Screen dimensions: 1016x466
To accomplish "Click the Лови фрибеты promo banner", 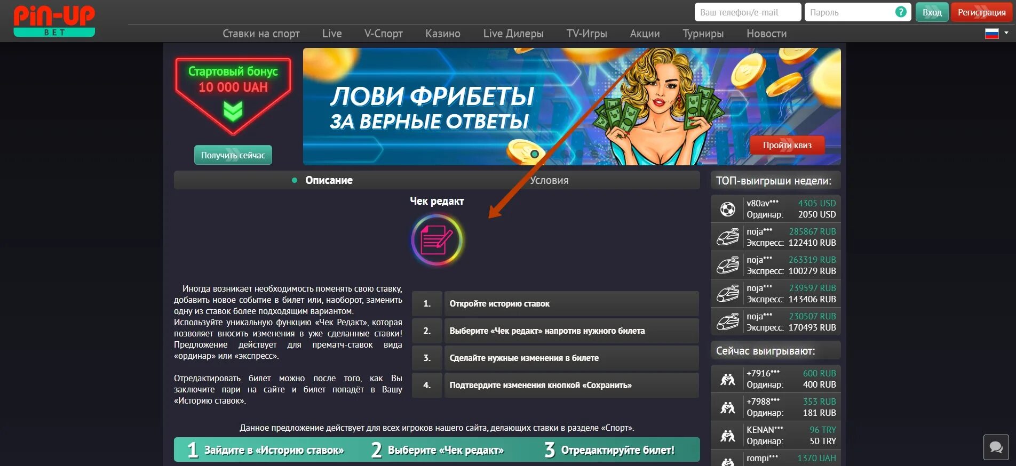I will pyautogui.click(x=571, y=107).
